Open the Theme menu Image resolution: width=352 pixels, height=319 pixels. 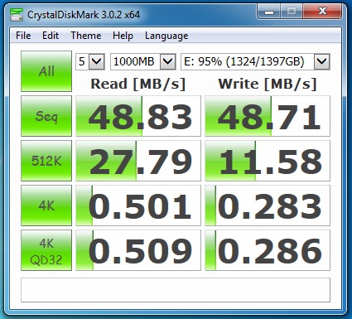point(86,36)
